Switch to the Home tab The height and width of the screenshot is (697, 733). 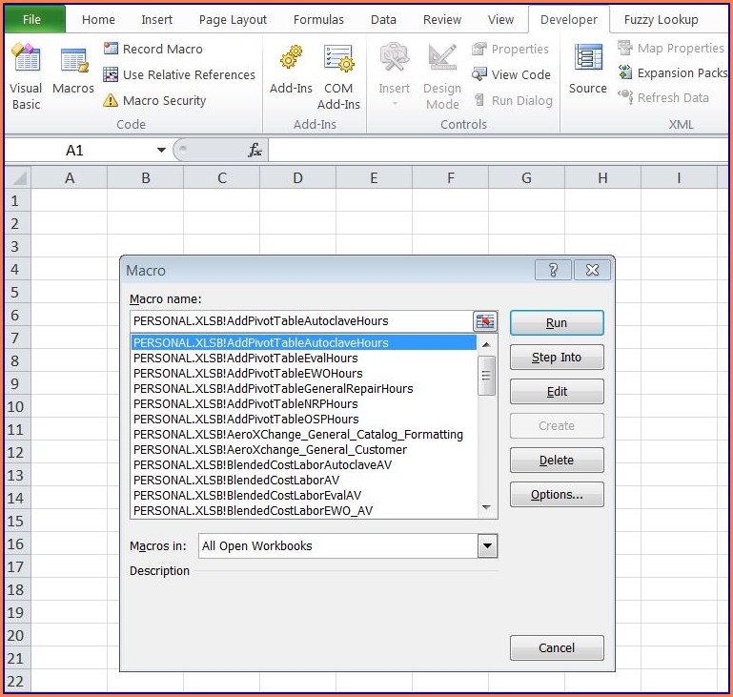pos(98,20)
